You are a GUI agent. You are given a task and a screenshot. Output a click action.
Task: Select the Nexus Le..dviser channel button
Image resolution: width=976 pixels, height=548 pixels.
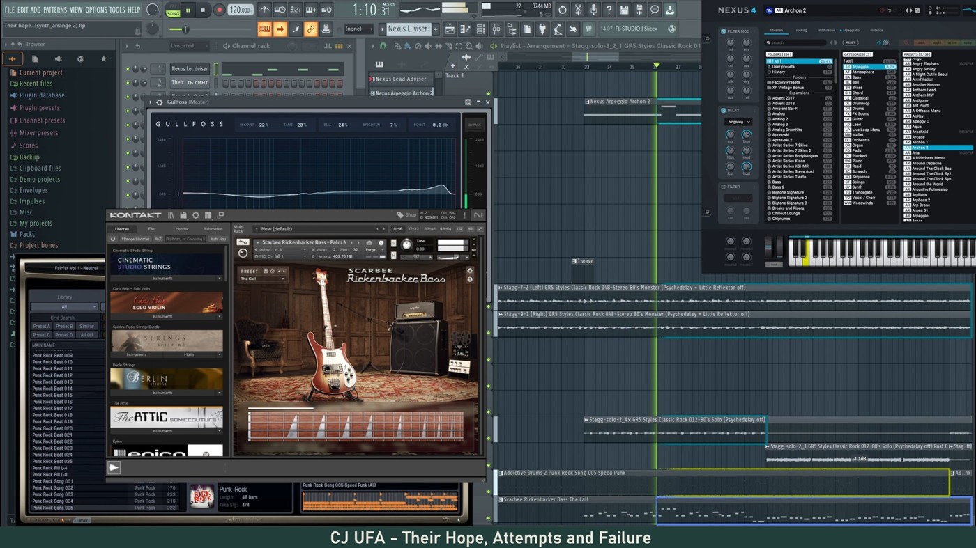[190, 69]
